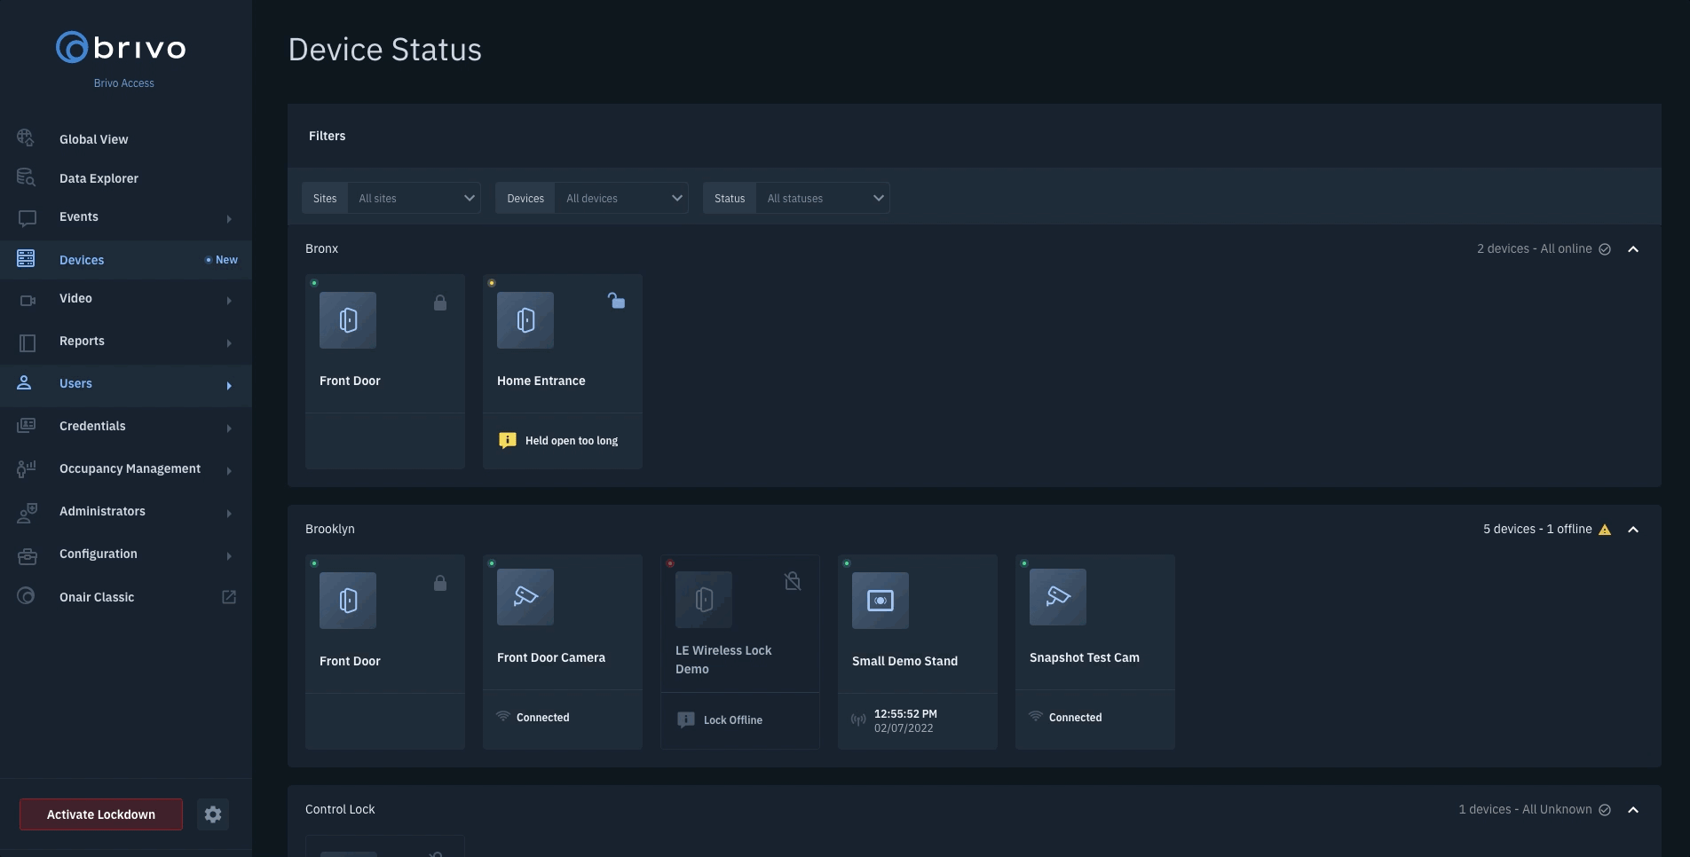Expand the Users submenu arrow
This screenshot has width=1690, height=857.
click(x=229, y=386)
